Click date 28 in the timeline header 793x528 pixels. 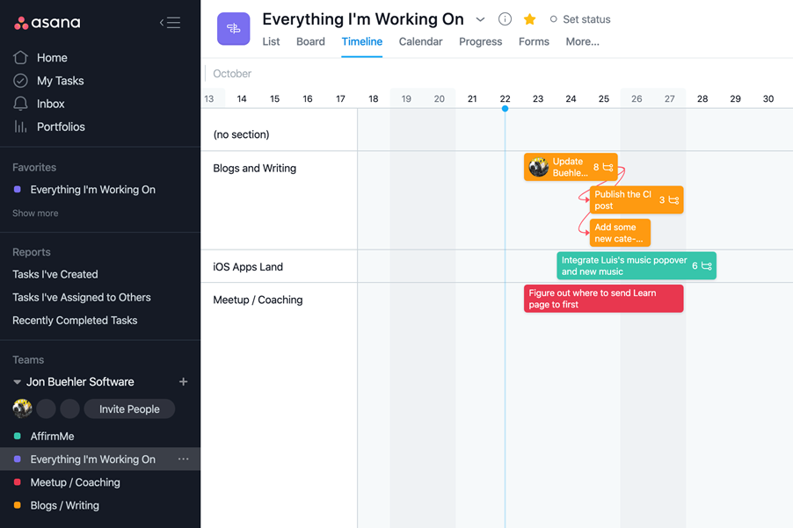point(702,99)
